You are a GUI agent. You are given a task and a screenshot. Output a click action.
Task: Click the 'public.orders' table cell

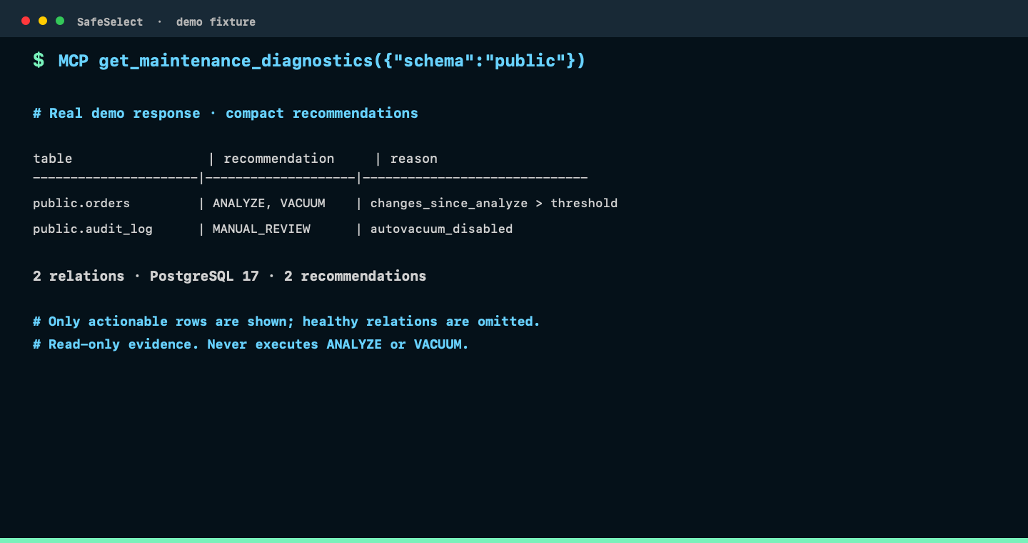coord(81,204)
